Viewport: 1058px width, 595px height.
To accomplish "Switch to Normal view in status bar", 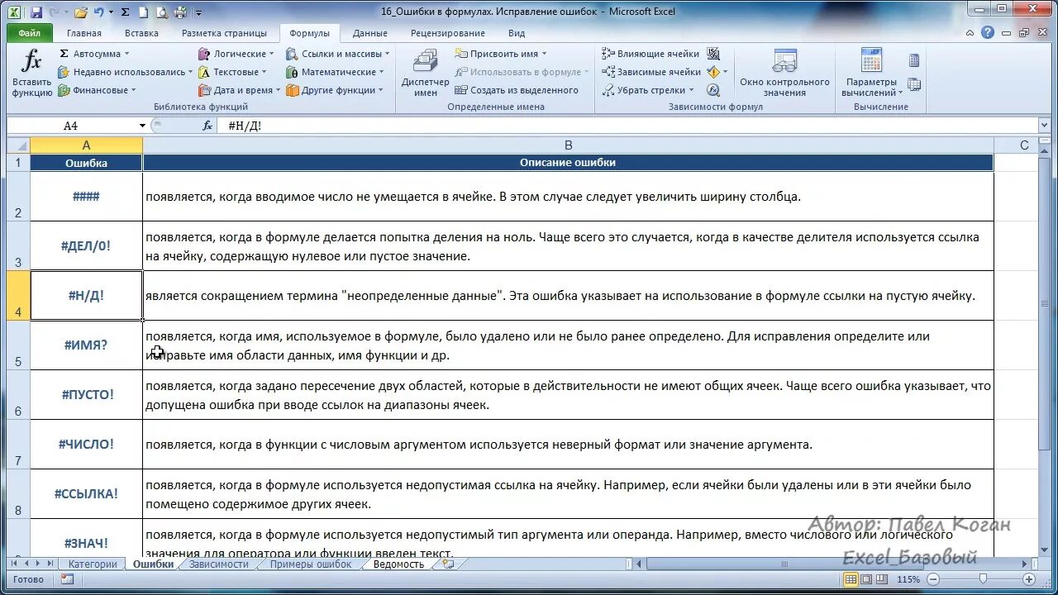I will coord(851,579).
